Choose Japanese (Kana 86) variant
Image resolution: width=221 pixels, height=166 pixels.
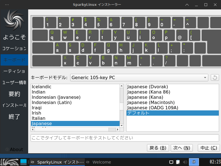[x=172, y=92]
